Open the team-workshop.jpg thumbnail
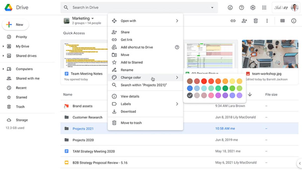 (x=270, y=54)
